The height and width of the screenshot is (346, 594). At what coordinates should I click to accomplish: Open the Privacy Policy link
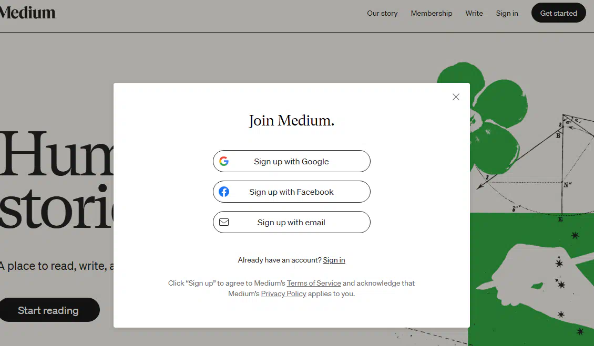coord(283,294)
